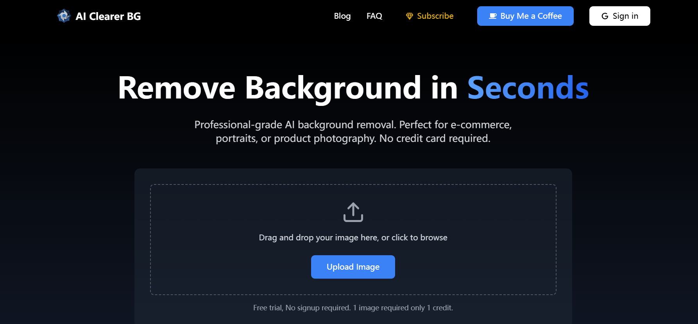This screenshot has height=324, width=698.
Task: Open the Subscribe link
Action: click(x=435, y=16)
